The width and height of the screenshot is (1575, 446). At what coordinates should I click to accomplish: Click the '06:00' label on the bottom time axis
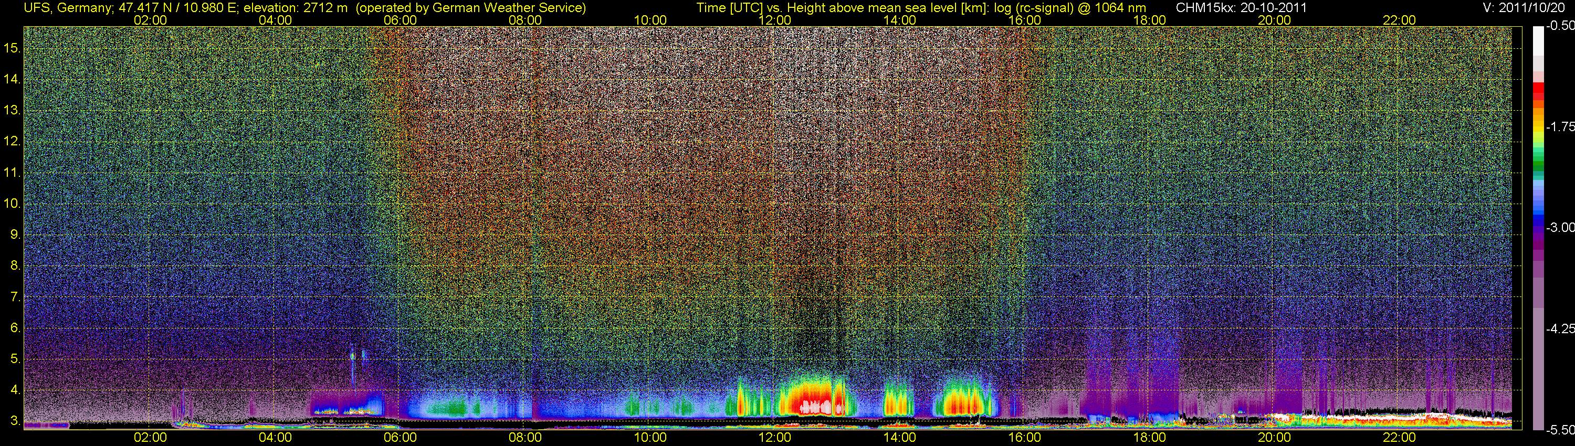pos(400,438)
